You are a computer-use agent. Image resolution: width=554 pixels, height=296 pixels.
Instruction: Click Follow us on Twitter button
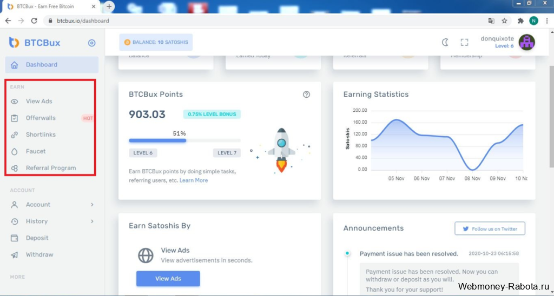490,228
